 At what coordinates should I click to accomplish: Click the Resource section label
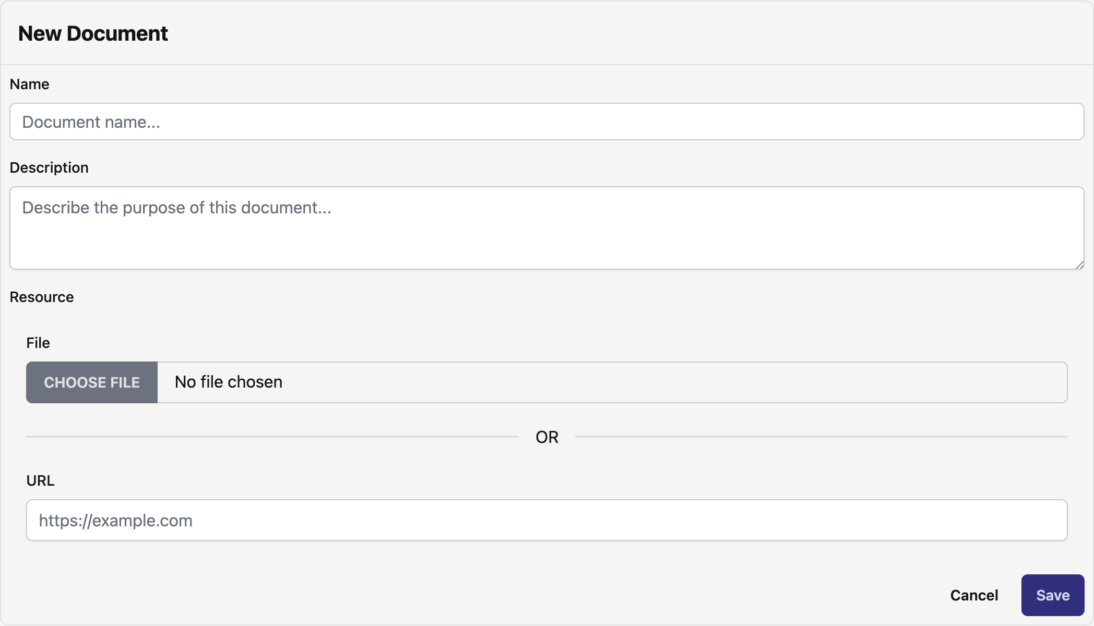coord(42,297)
